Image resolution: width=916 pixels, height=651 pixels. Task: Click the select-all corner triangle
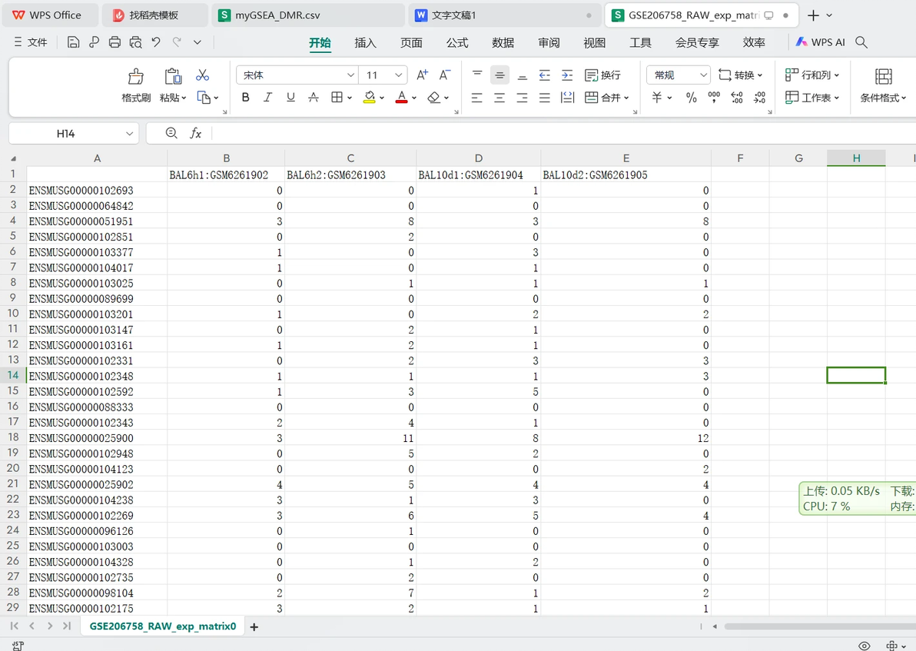[x=13, y=158]
